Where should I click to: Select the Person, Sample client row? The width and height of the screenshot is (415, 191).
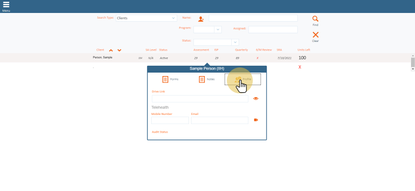103,57
